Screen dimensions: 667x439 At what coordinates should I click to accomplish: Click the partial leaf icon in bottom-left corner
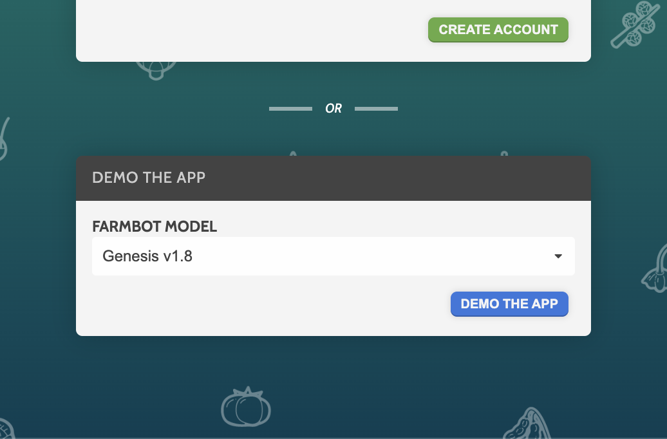pos(6,429)
